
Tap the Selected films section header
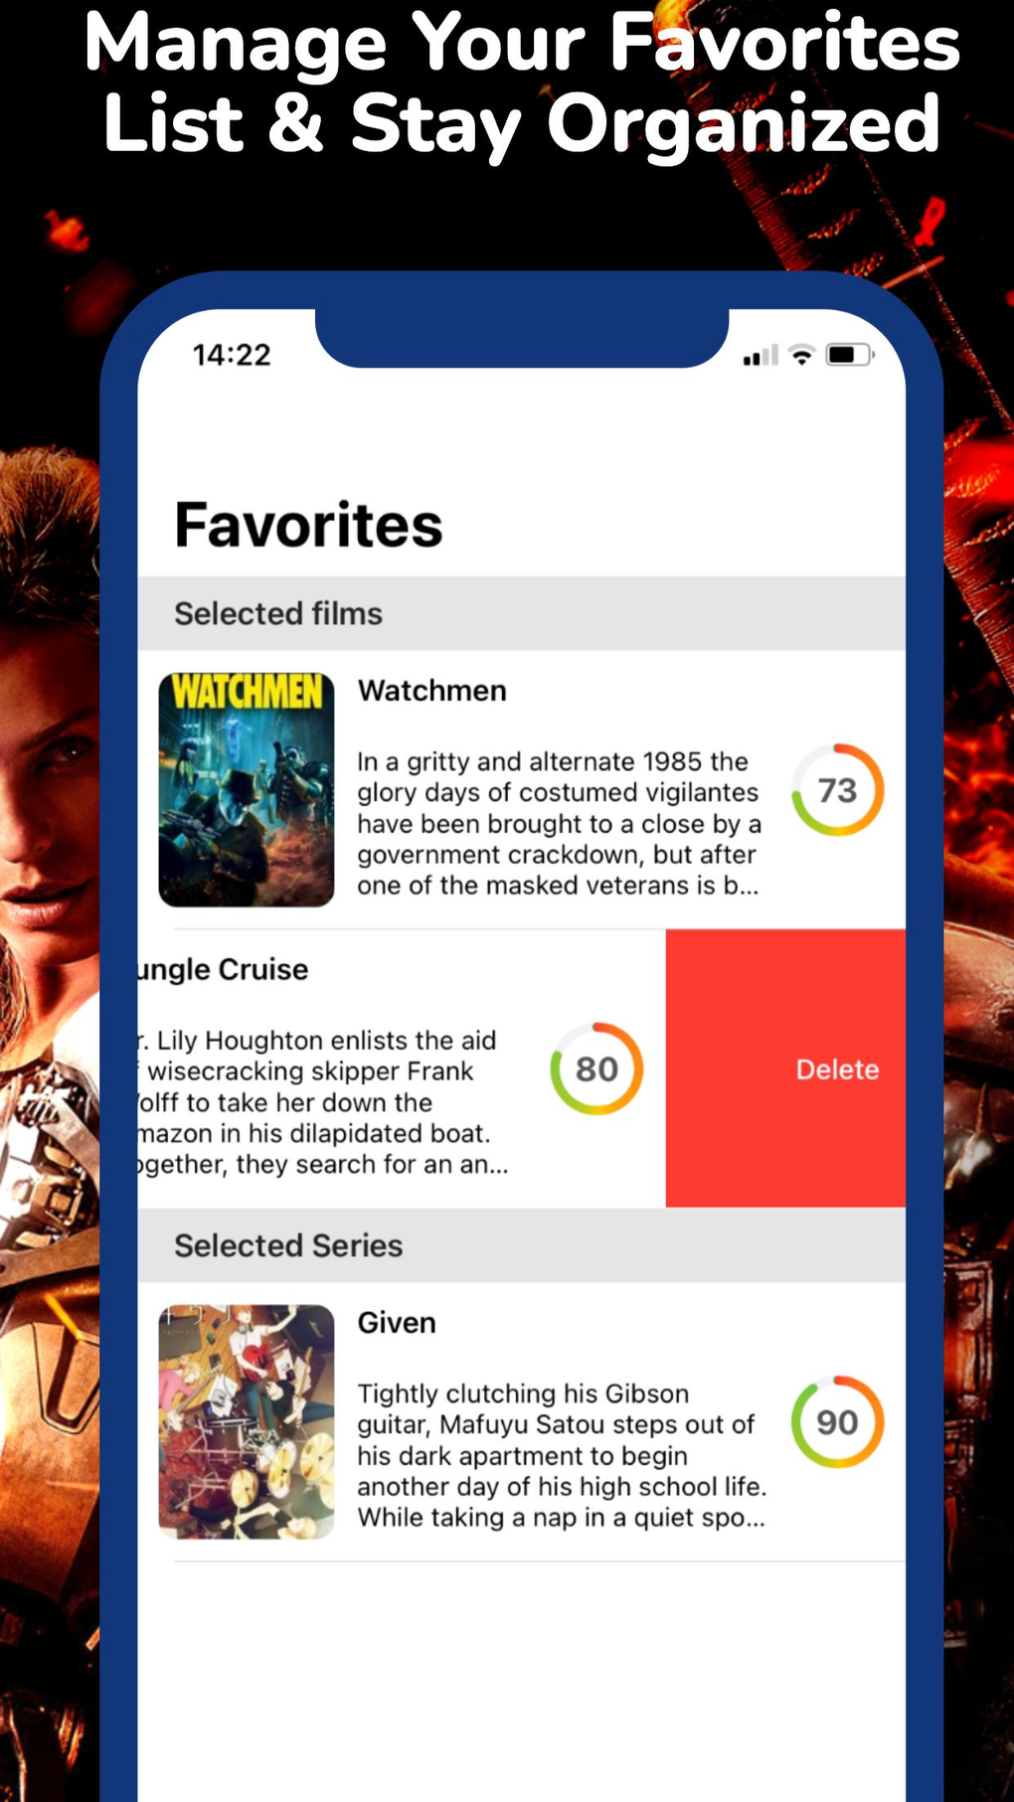522,613
